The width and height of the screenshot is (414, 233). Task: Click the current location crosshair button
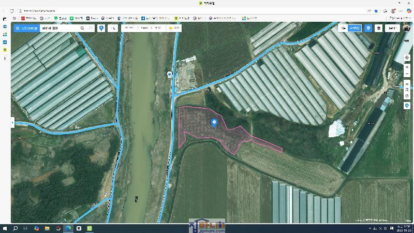[x=407, y=57]
